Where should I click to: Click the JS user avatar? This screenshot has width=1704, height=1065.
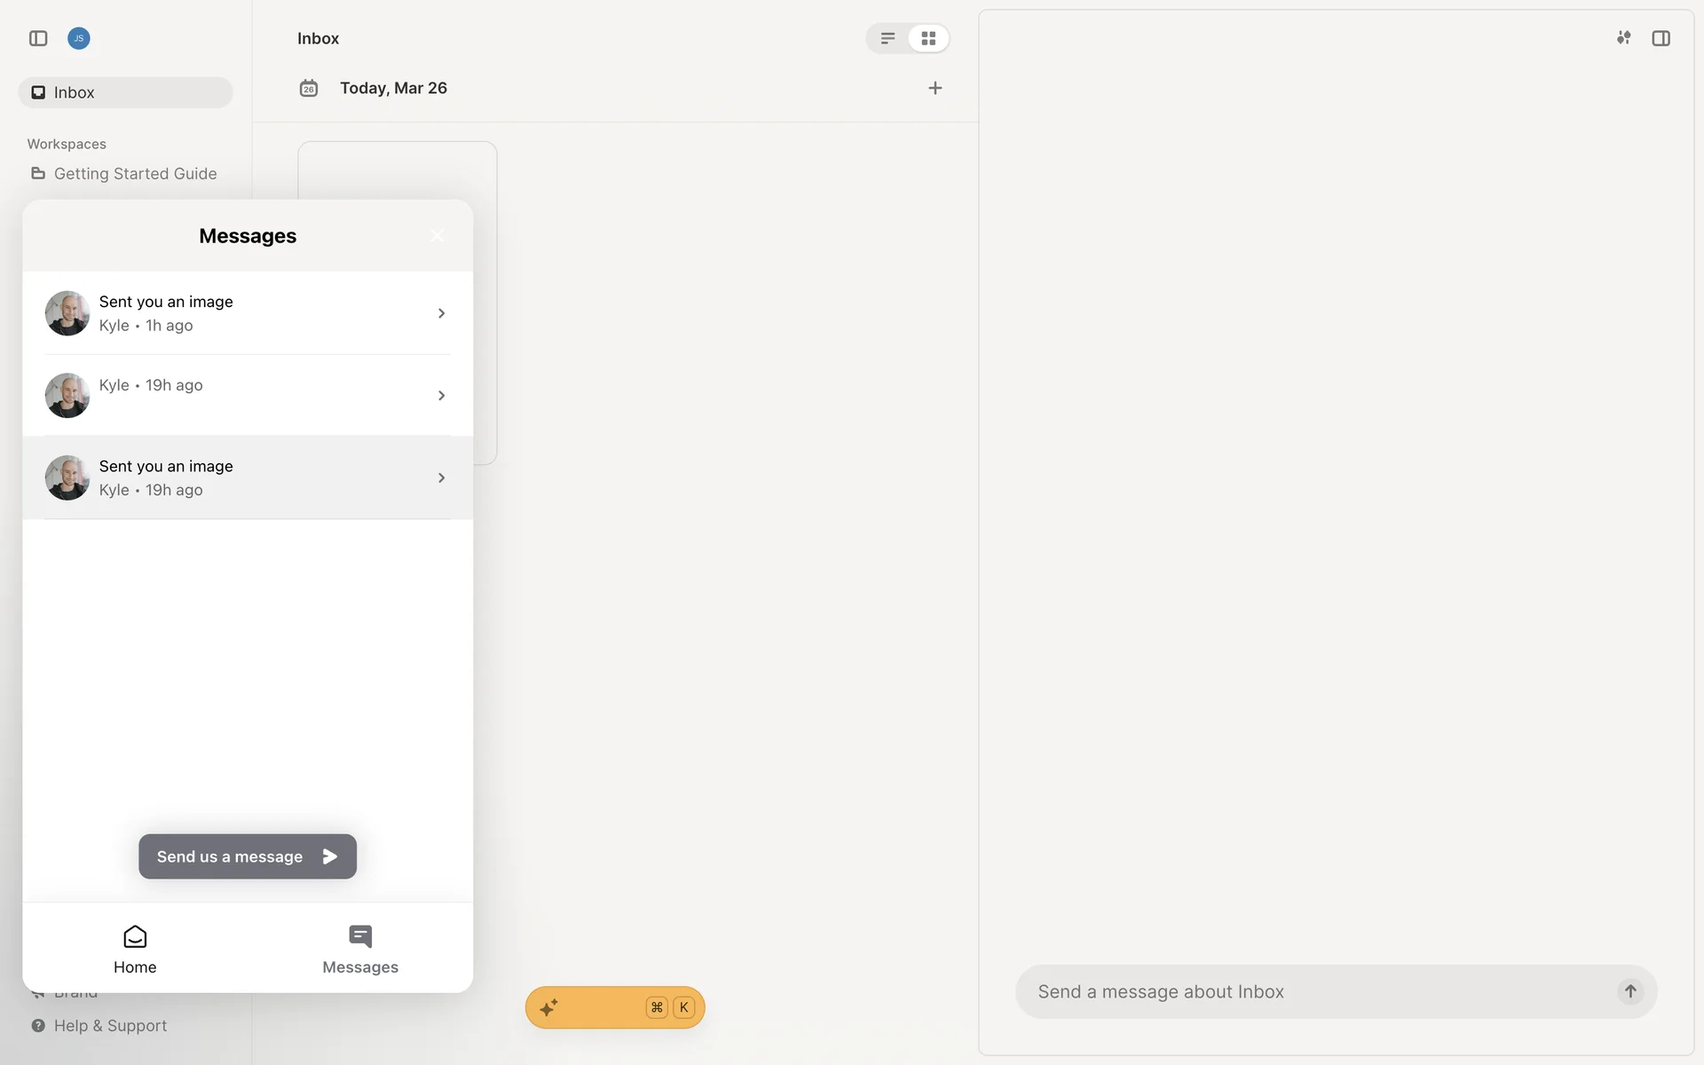click(x=79, y=38)
